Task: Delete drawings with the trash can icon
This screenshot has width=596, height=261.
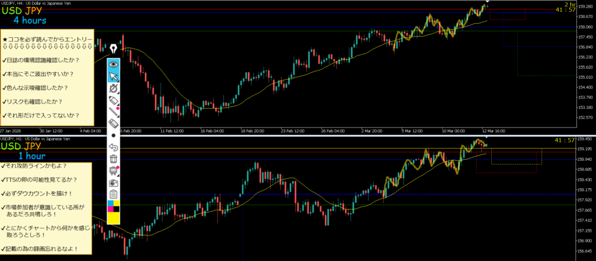Action: (x=114, y=159)
